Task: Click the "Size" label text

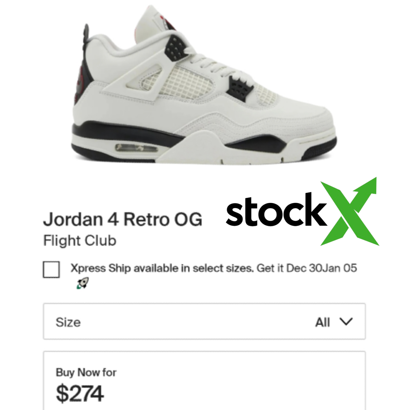Action: (x=68, y=322)
